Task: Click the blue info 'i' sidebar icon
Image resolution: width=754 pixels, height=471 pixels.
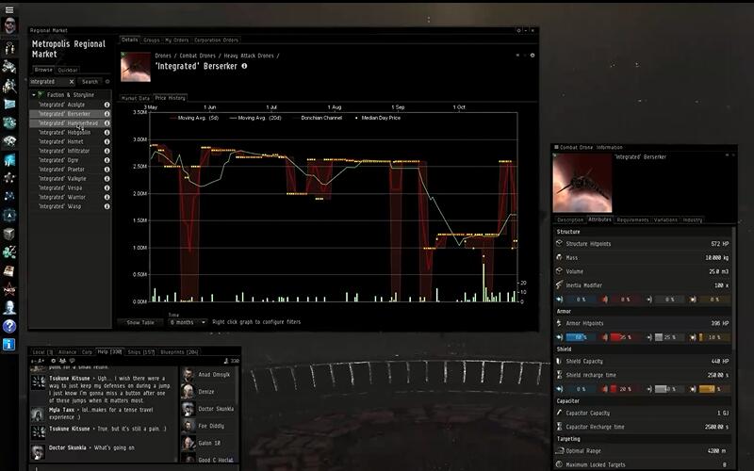Action: [x=9, y=344]
